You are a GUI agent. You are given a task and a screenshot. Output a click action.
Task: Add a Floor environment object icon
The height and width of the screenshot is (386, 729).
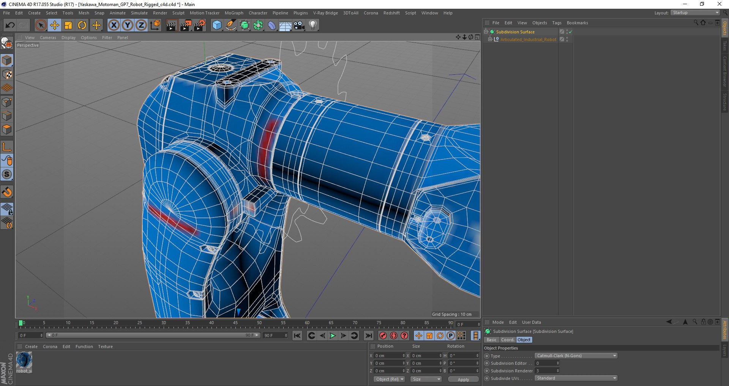pos(285,25)
